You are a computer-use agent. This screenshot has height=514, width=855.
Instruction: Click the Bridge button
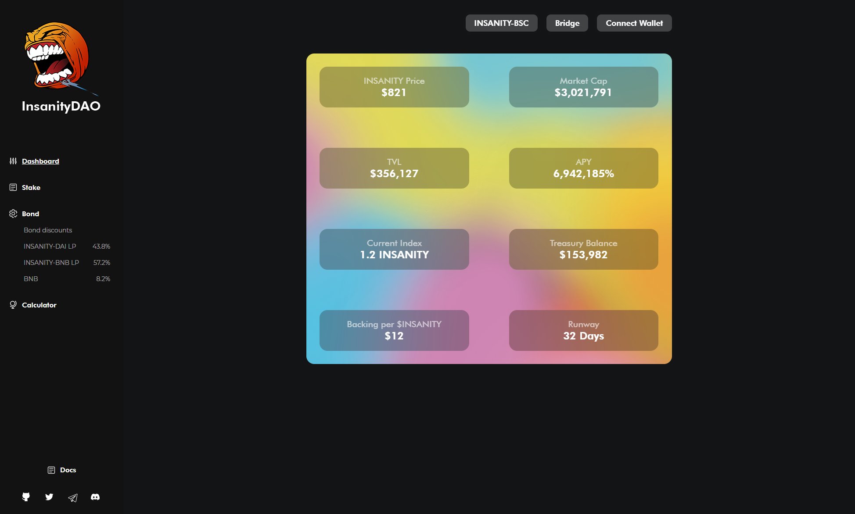[x=567, y=23]
